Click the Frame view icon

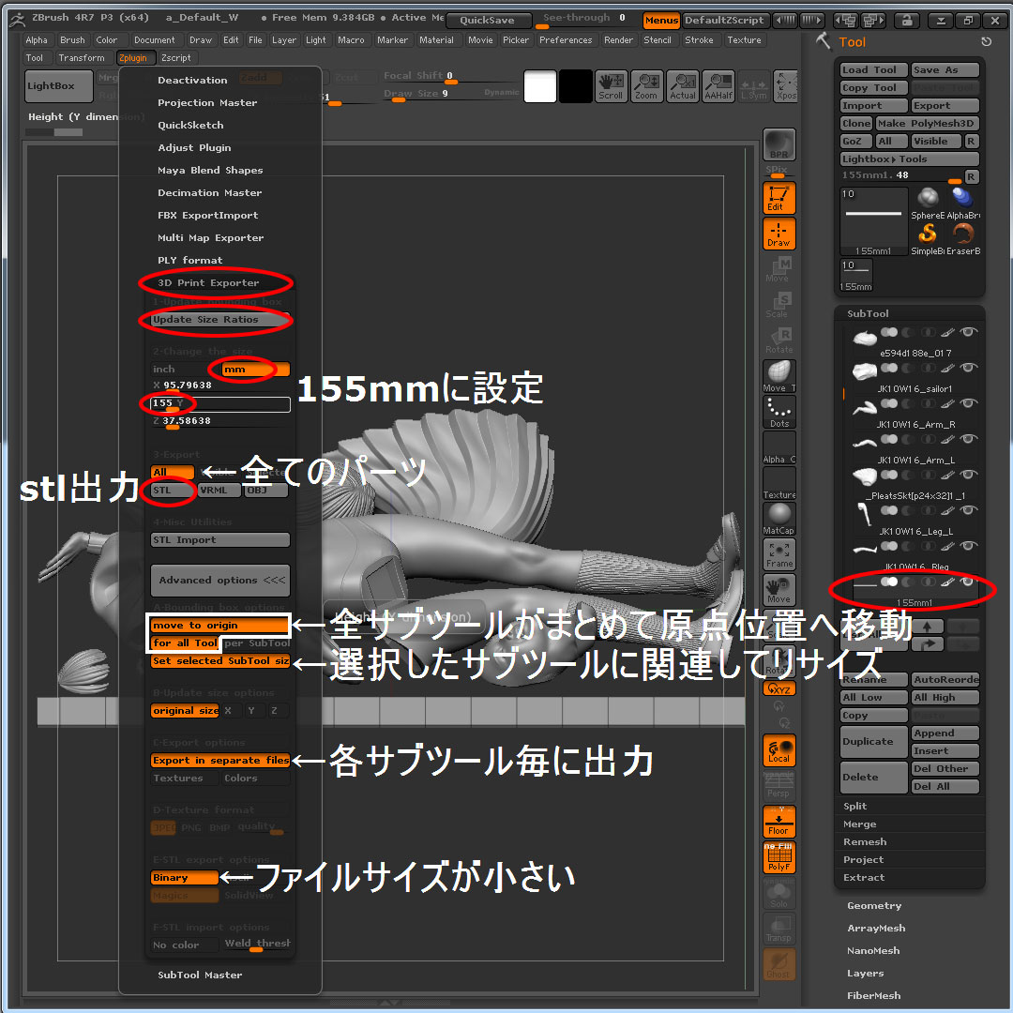[x=779, y=553]
